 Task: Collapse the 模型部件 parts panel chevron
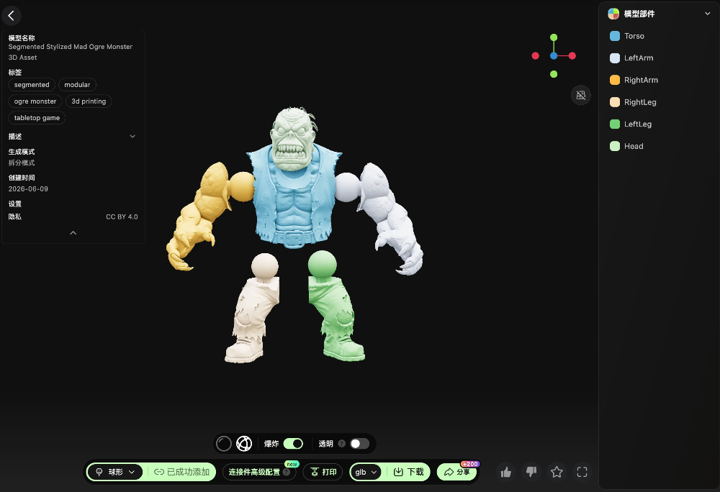pos(707,14)
